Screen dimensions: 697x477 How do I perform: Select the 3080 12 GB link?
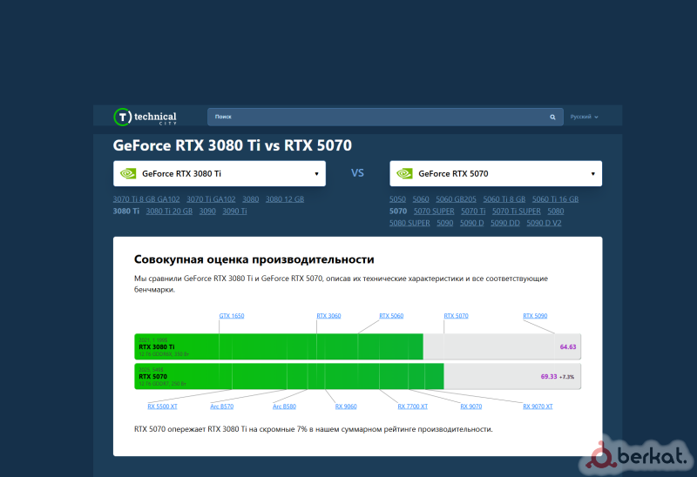click(285, 199)
